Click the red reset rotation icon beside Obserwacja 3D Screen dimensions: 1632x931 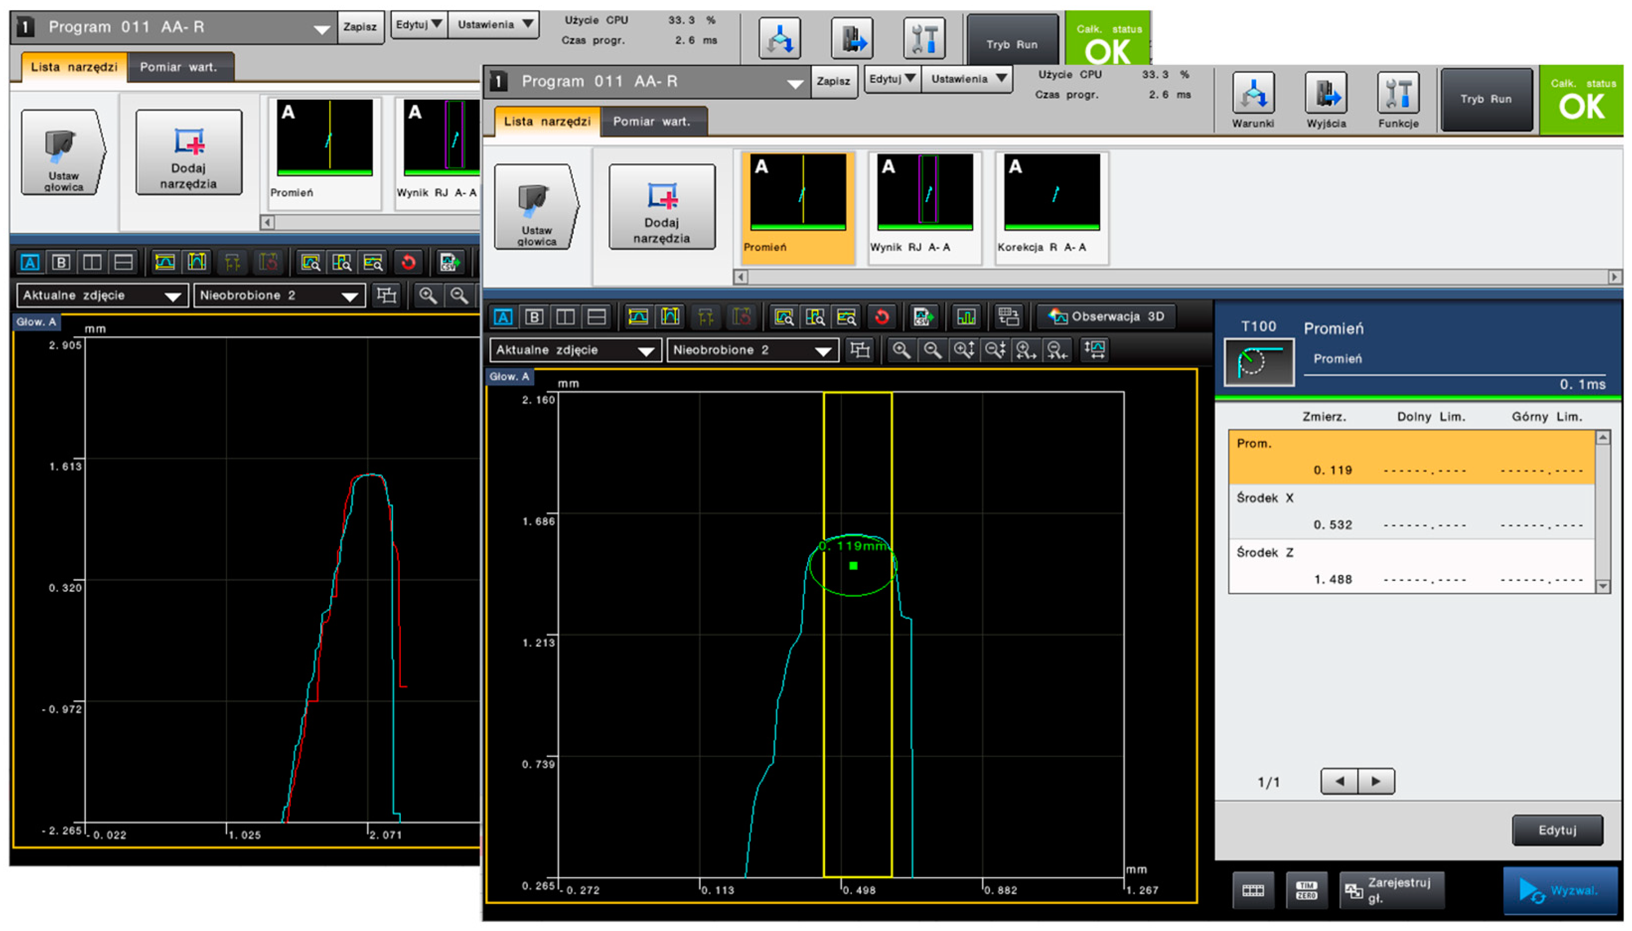tap(882, 316)
